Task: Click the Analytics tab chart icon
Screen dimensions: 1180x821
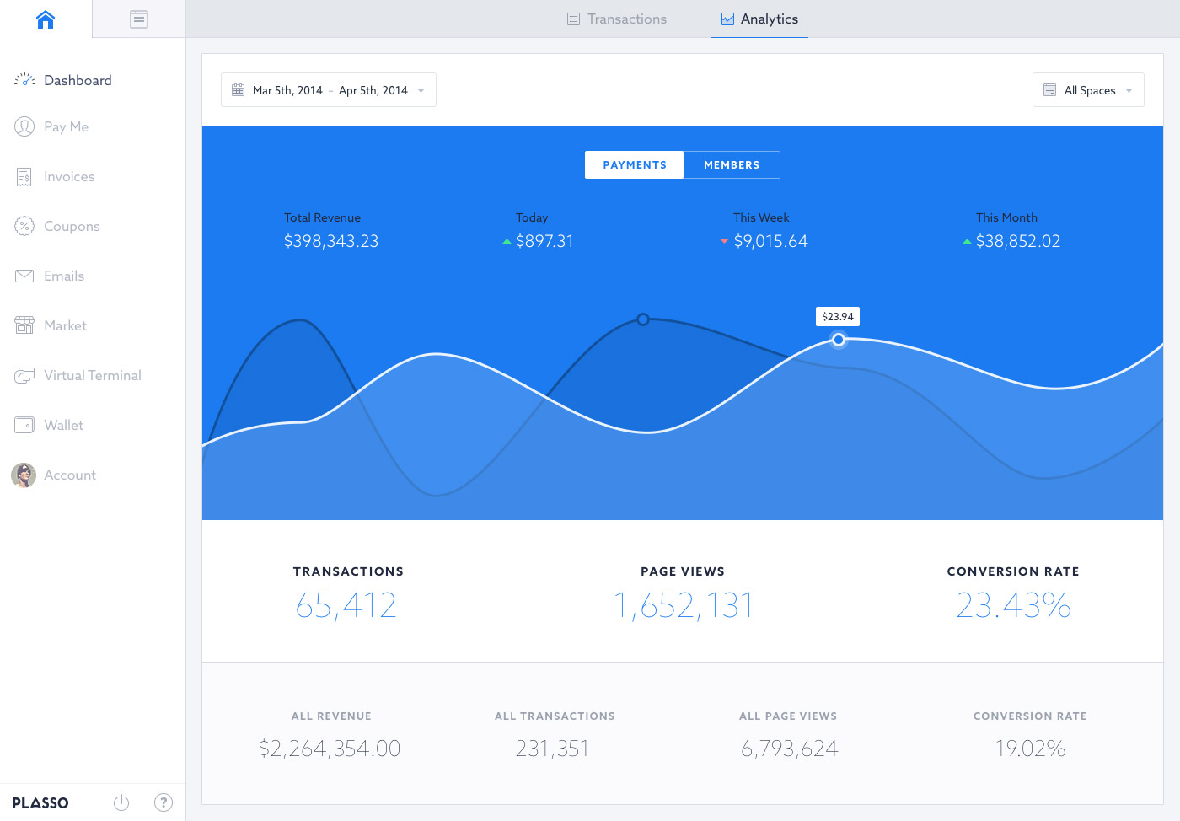Action: pos(727,19)
